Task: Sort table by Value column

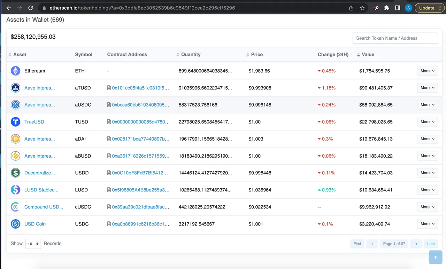Action: [366, 55]
